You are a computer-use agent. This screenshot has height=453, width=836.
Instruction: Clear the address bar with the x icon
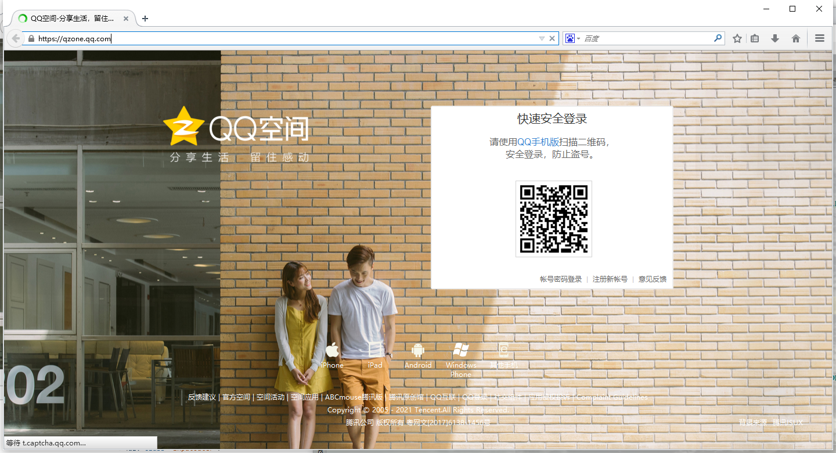(x=552, y=38)
